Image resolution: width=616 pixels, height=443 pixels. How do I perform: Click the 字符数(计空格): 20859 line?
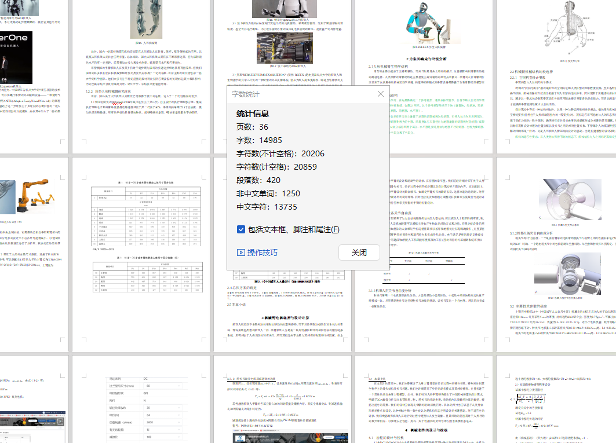coord(276,167)
